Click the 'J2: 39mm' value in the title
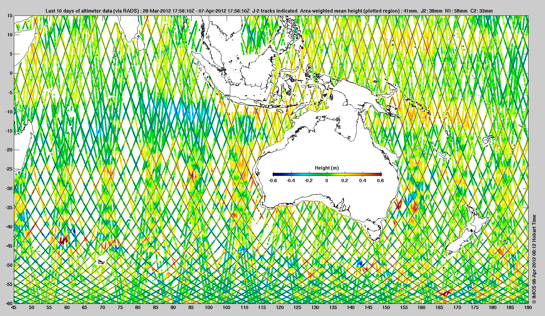545x316 pixels. 431,11
